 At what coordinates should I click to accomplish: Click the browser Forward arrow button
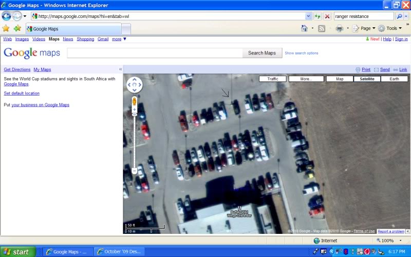tap(17, 16)
